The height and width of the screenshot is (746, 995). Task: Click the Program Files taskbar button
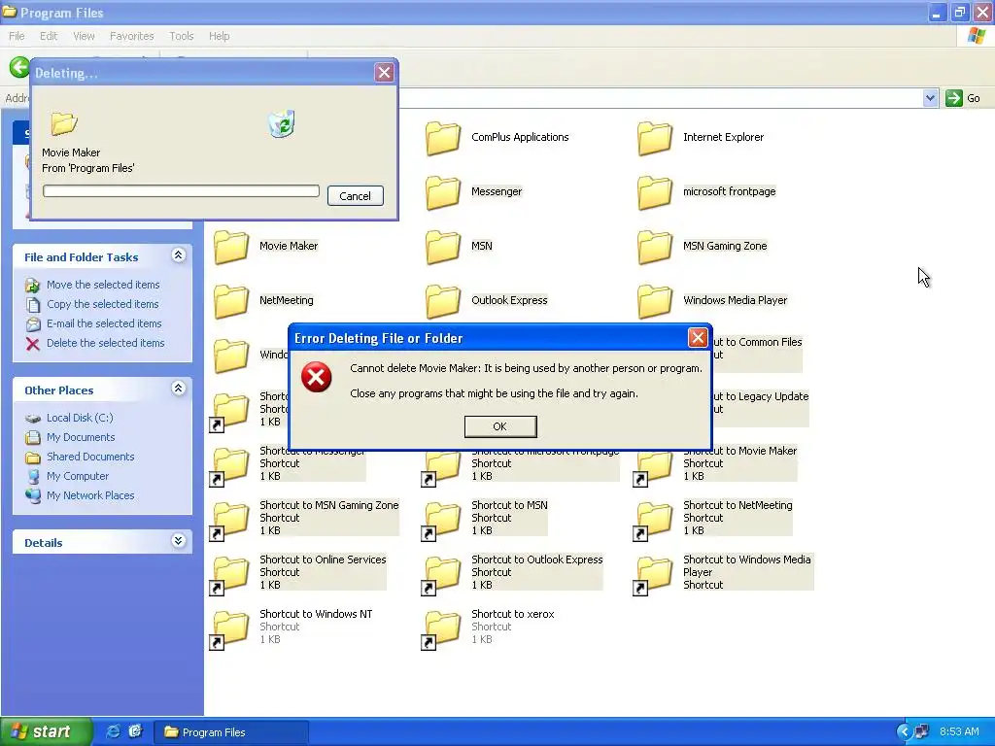pos(231,732)
